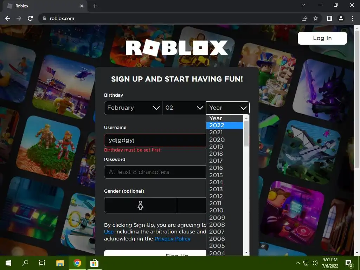Select 2010 as birth year

click(x=225, y=210)
